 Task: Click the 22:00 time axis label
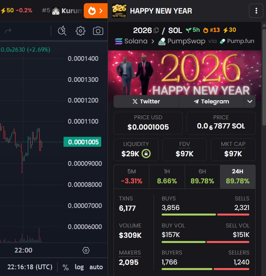[23, 250]
